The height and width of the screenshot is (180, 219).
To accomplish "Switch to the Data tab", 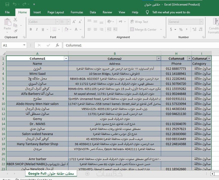I will click(93, 12).
